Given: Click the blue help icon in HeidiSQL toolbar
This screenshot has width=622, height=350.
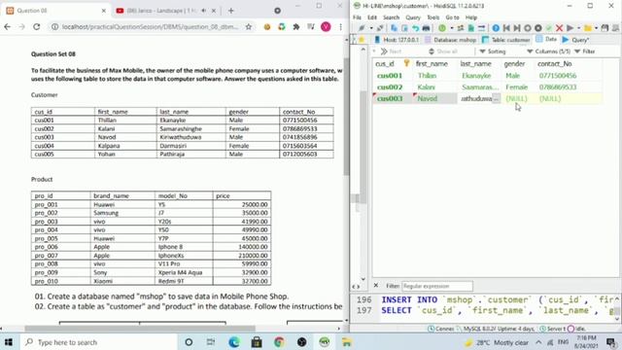Looking at the screenshot, I should (496, 28).
